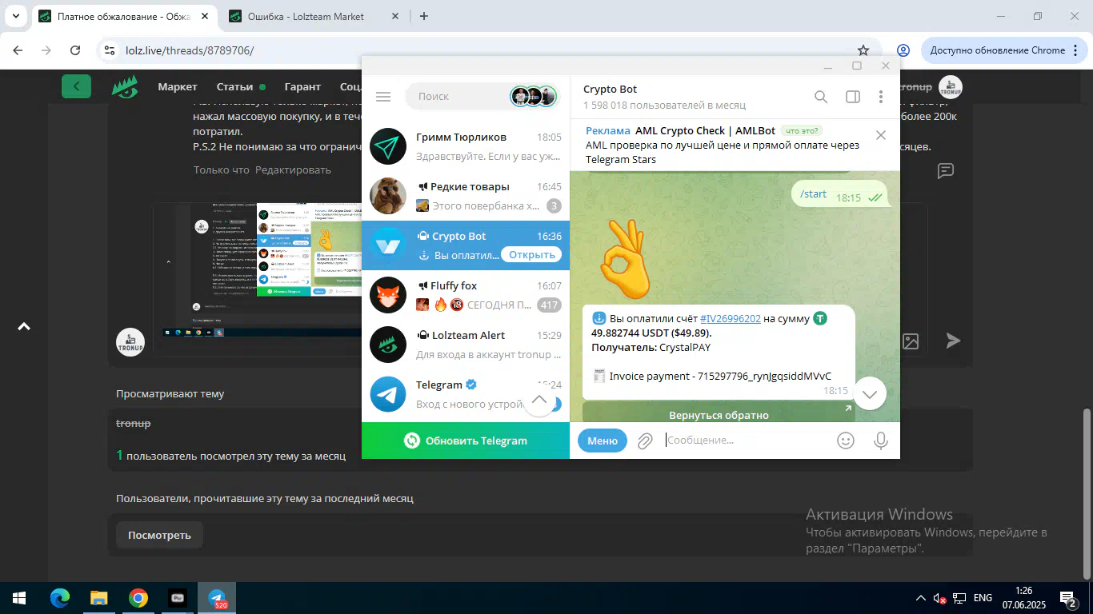The height and width of the screenshot is (614, 1093).
Task: Open Microsoft Edge from the taskbar
Action: click(x=60, y=598)
